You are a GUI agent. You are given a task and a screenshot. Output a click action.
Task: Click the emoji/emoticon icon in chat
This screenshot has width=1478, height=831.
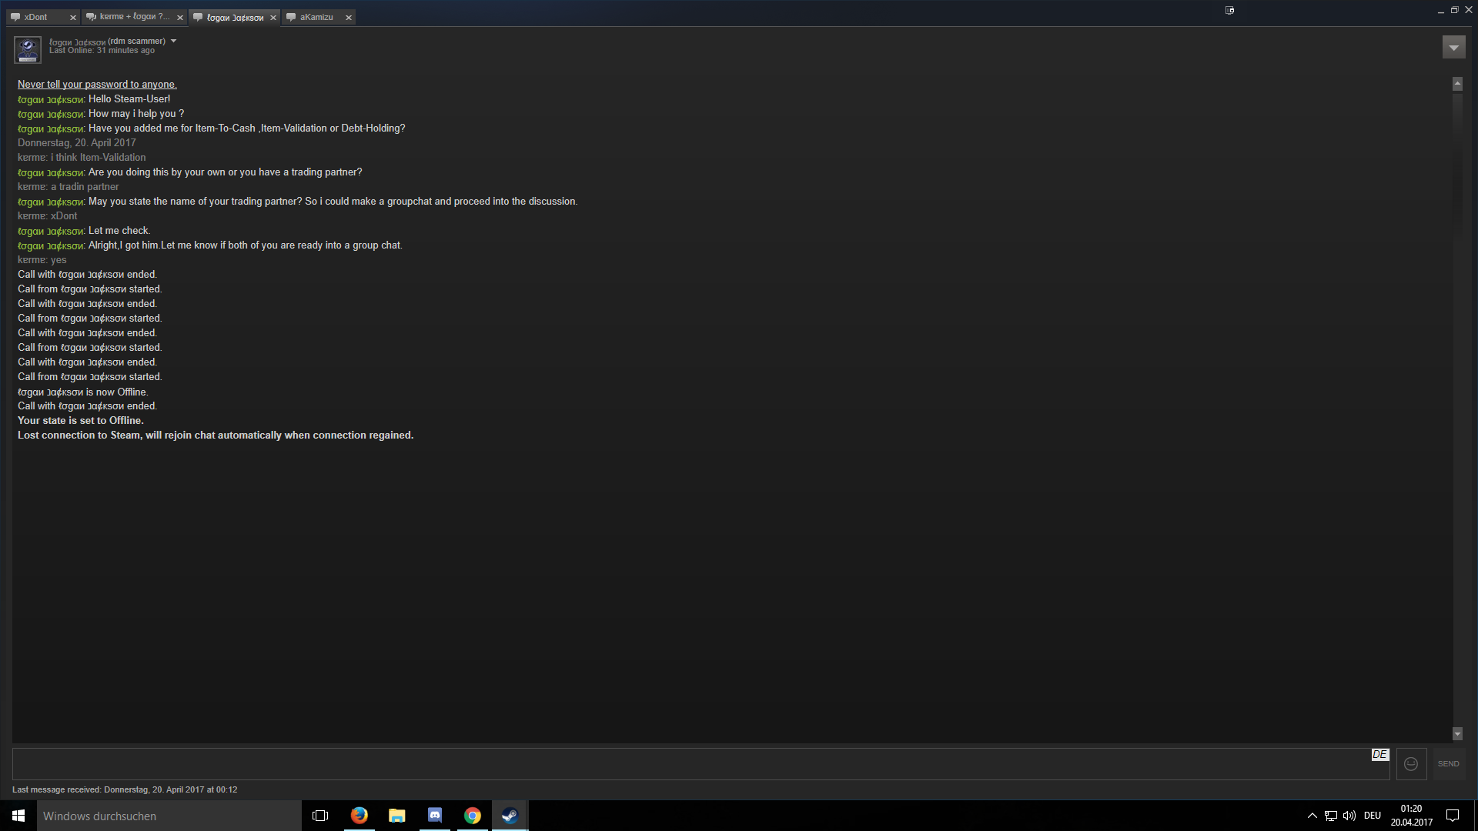pos(1410,763)
